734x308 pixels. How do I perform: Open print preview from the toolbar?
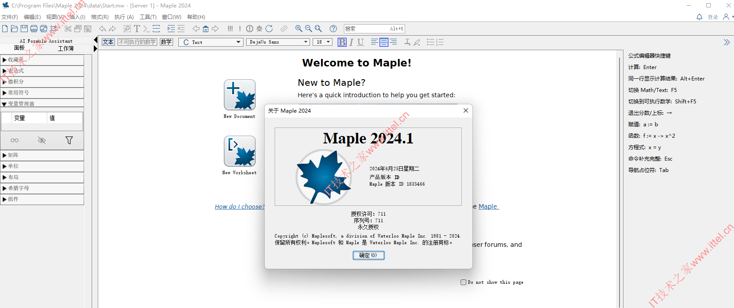(x=44, y=29)
